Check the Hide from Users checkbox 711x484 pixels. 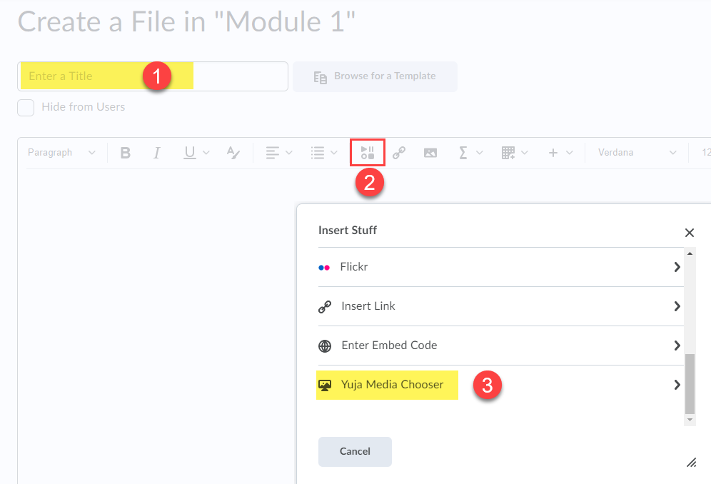tap(26, 108)
